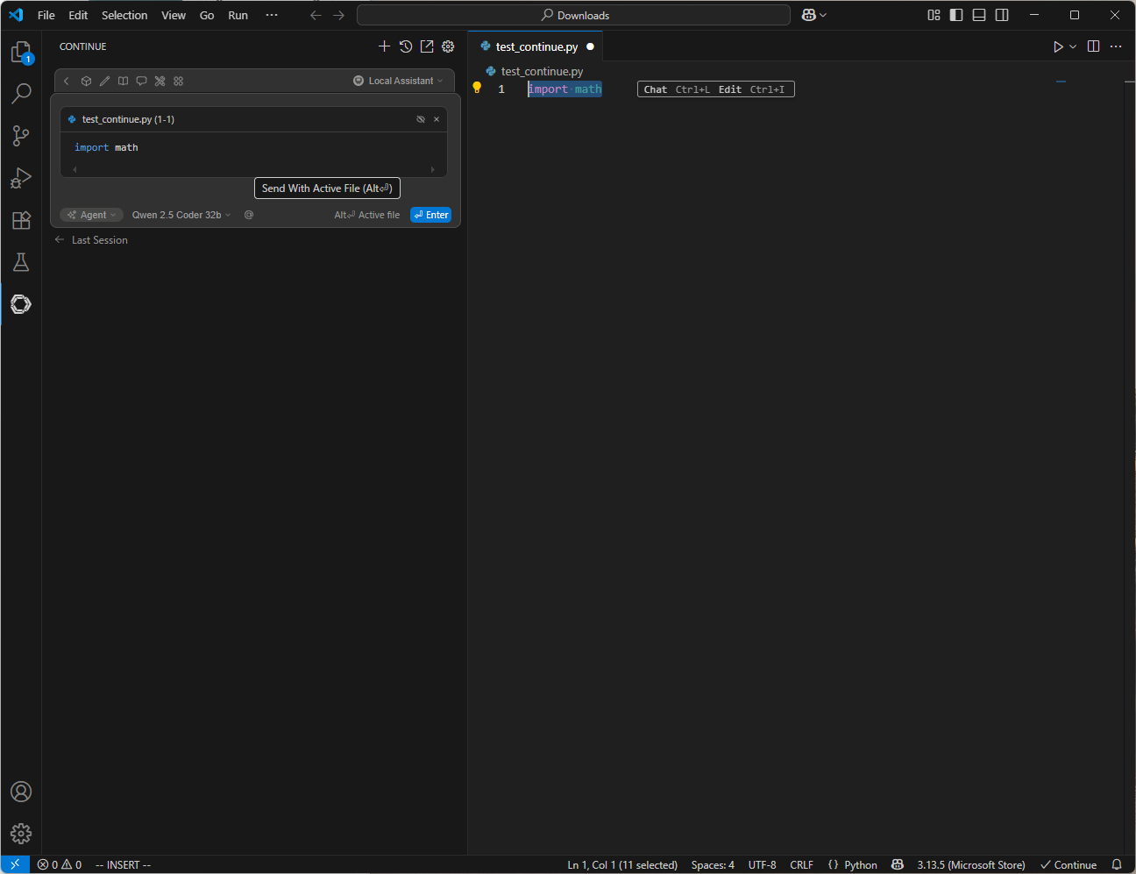The height and width of the screenshot is (874, 1136).
Task: Insert context with the @ icon
Action: click(x=249, y=215)
